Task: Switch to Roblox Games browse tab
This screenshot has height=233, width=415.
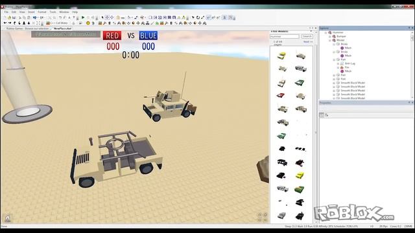Action: tap(27, 28)
